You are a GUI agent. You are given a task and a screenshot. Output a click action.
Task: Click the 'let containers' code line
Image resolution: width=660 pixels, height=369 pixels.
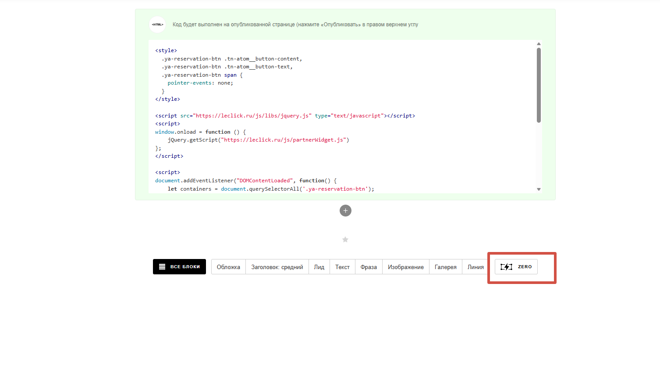pyautogui.click(x=271, y=189)
